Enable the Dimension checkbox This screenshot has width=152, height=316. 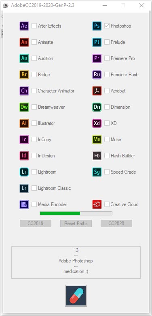click(x=107, y=107)
